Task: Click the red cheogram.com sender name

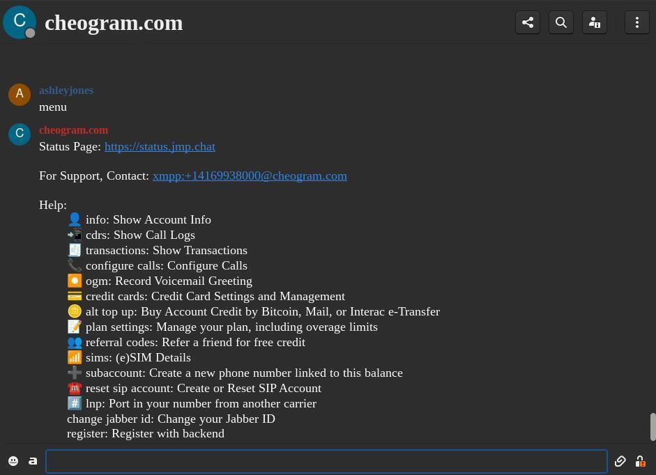Action: click(x=74, y=130)
